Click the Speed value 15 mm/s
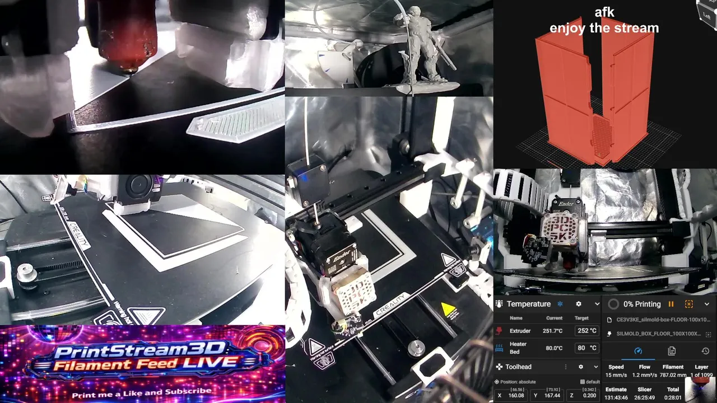717x403 pixels. 616,375
